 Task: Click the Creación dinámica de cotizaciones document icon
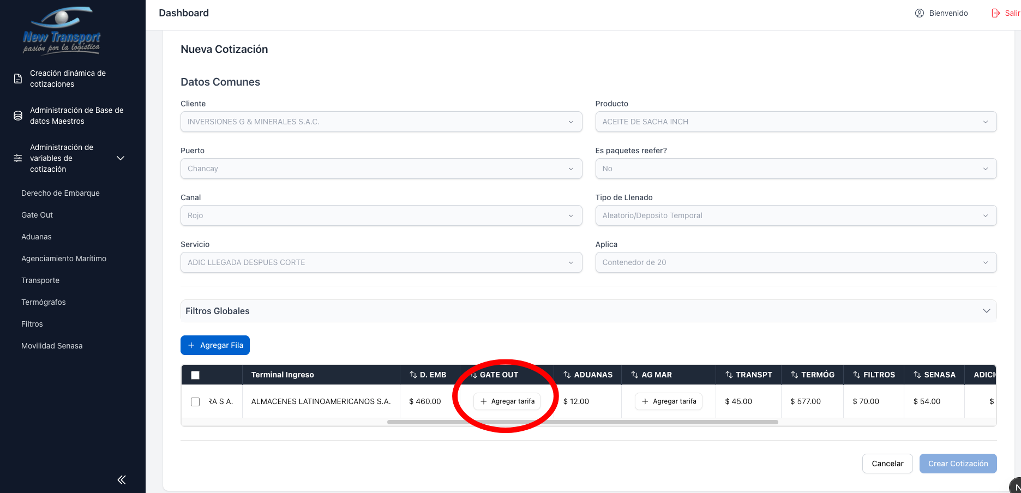pyautogui.click(x=18, y=79)
